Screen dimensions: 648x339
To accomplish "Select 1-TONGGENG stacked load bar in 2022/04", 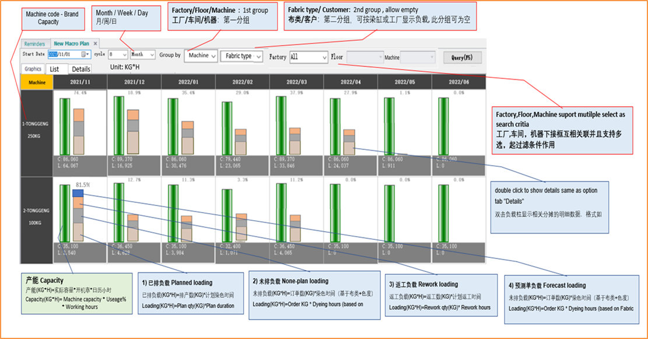I will tap(349, 142).
